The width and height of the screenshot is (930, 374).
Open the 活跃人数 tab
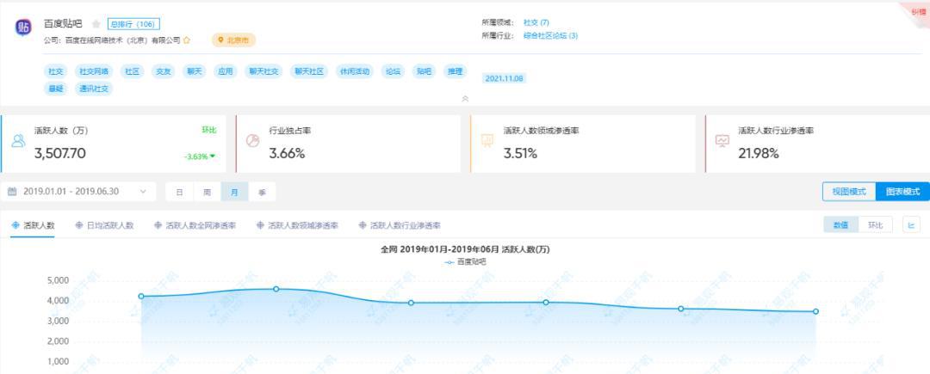(x=34, y=225)
